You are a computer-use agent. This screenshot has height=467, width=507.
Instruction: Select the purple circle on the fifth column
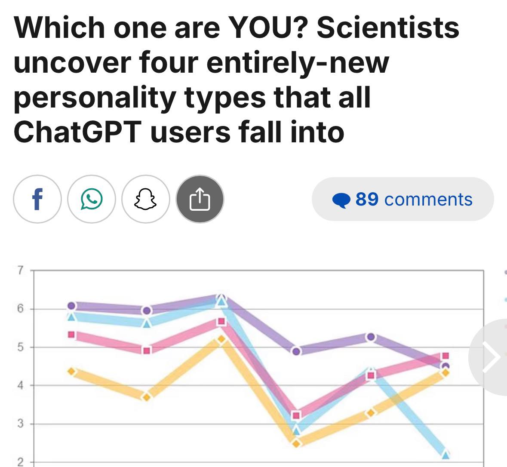tap(371, 337)
